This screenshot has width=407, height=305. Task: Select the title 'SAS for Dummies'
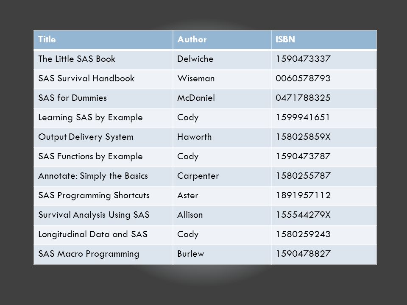coord(72,98)
